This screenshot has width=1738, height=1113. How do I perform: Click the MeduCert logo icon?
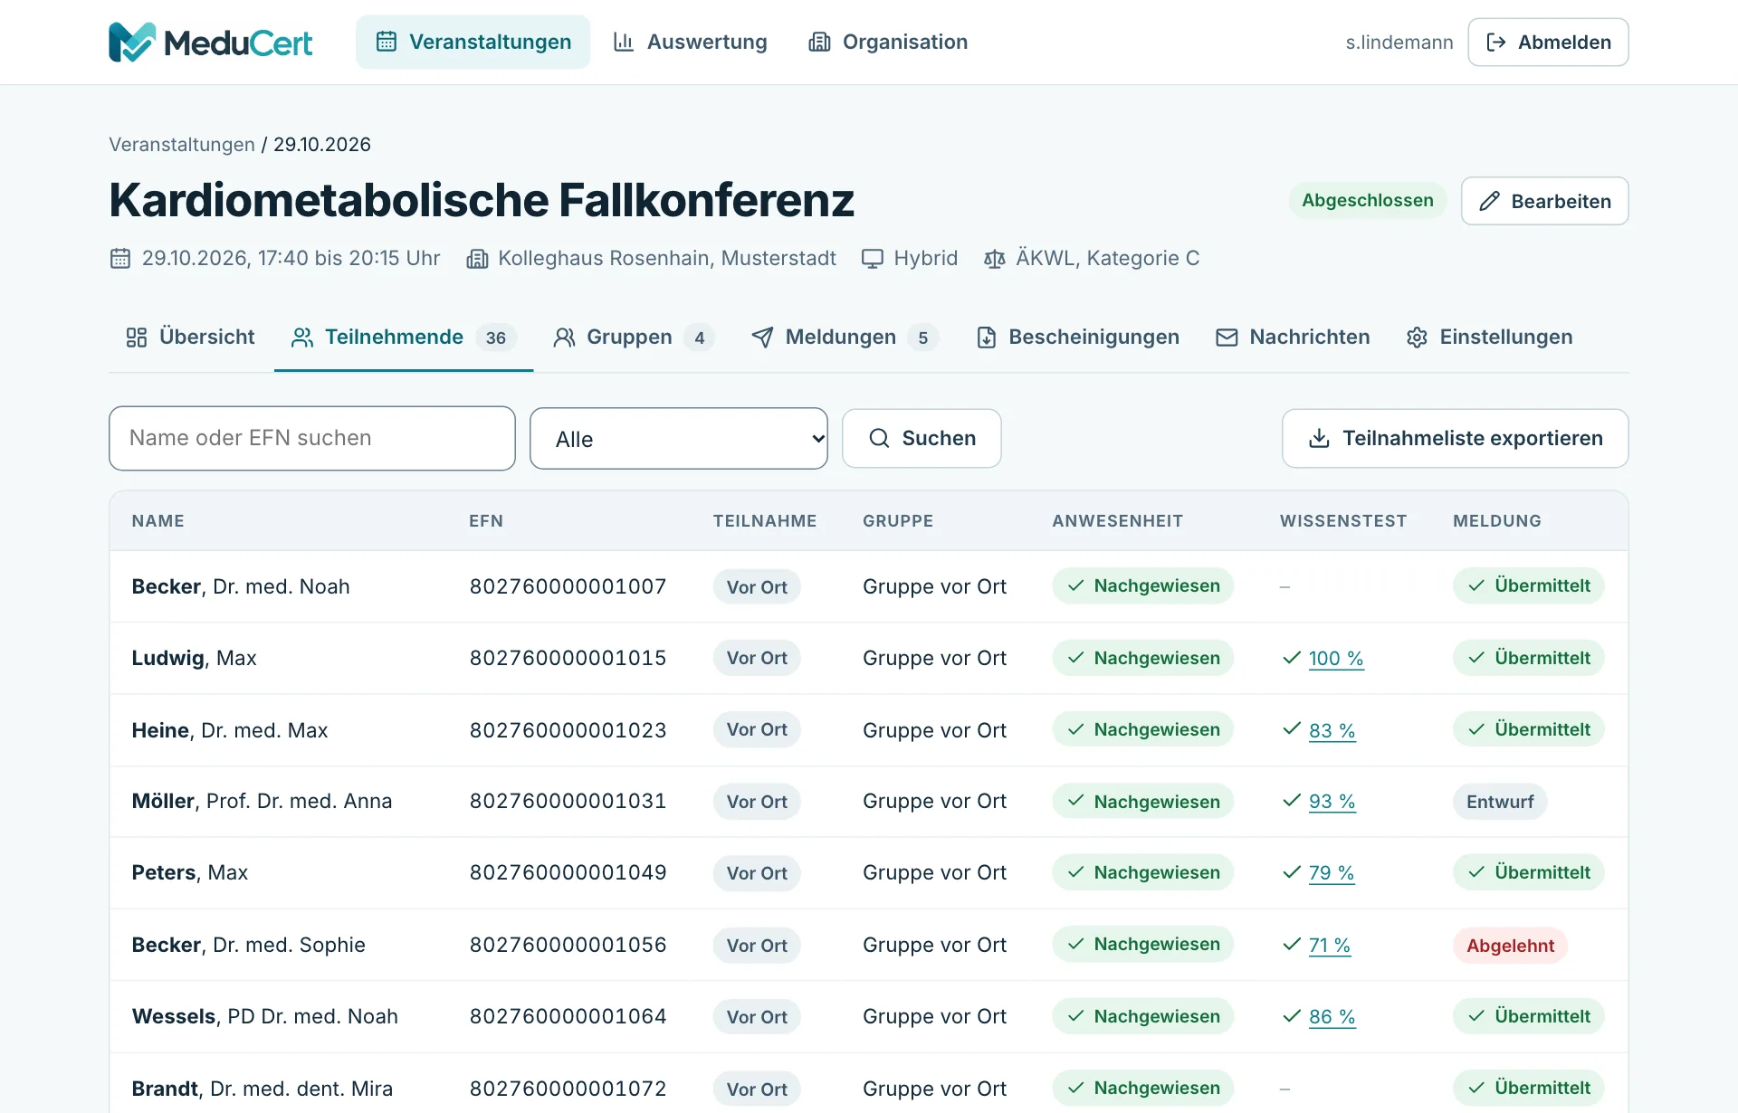click(x=132, y=42)
